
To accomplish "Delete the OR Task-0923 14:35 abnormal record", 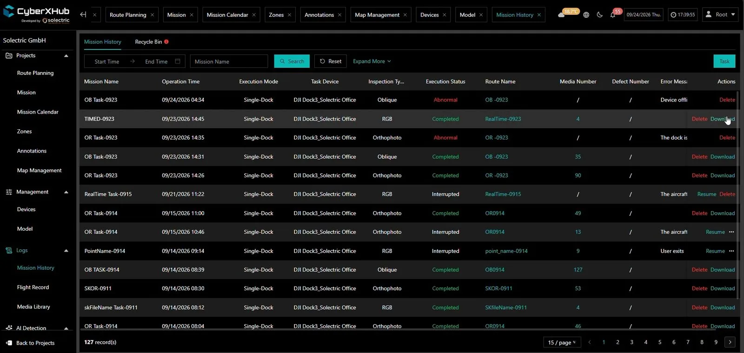I will (x=727, y=138).
